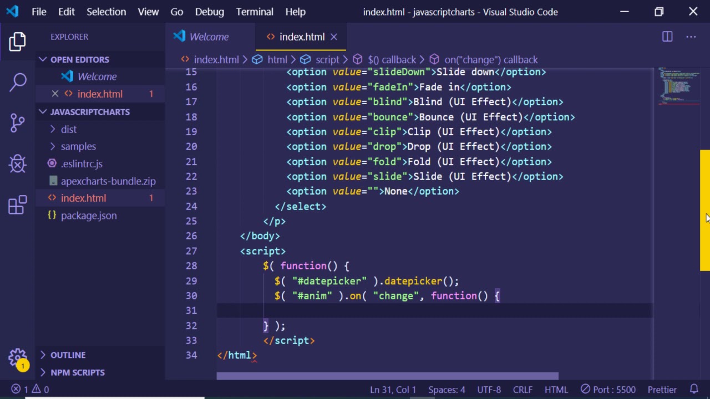Expand the dist folder

(69, 129)
